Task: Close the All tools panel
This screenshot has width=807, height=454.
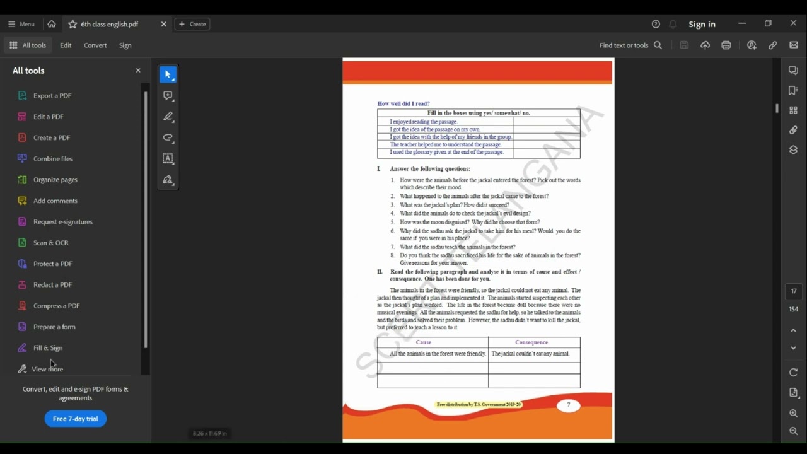Action: point(138,70)
